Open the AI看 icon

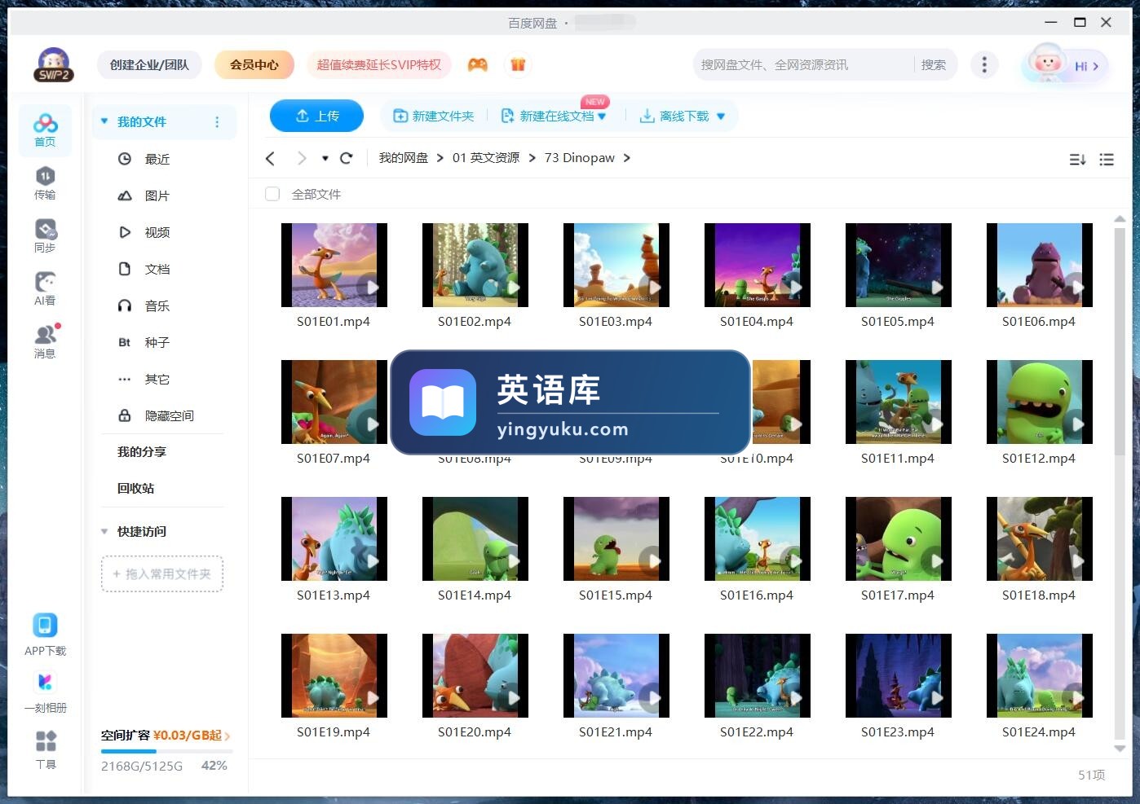(45, 289)
